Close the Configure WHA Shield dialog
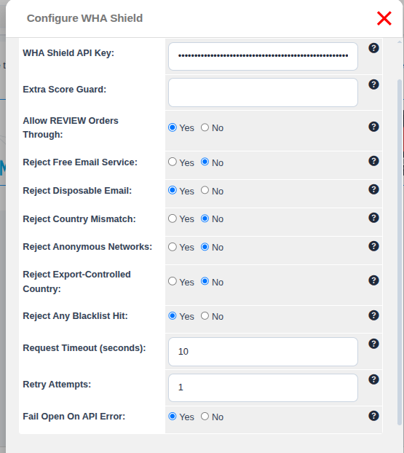 click(x=384, y=18)
